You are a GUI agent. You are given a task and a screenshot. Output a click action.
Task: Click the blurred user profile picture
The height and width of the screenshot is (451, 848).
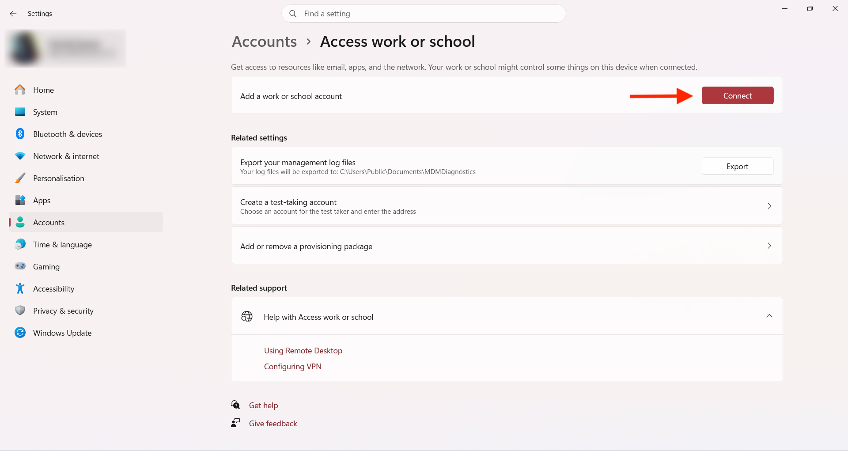tap(24, 48)
